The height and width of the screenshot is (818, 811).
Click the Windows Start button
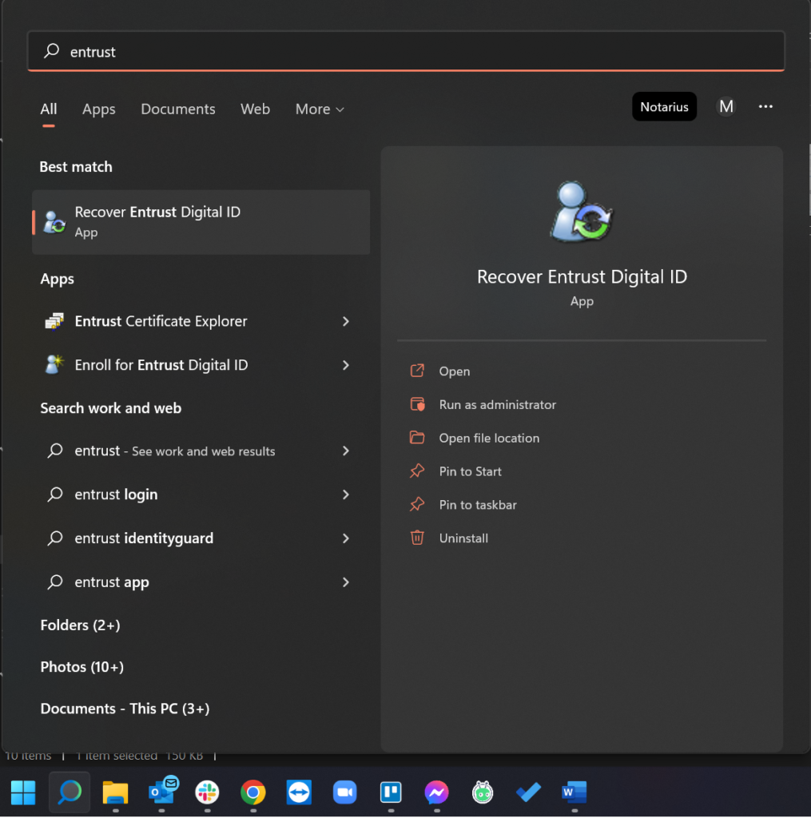pyautogui.click(x=23, y=792)
